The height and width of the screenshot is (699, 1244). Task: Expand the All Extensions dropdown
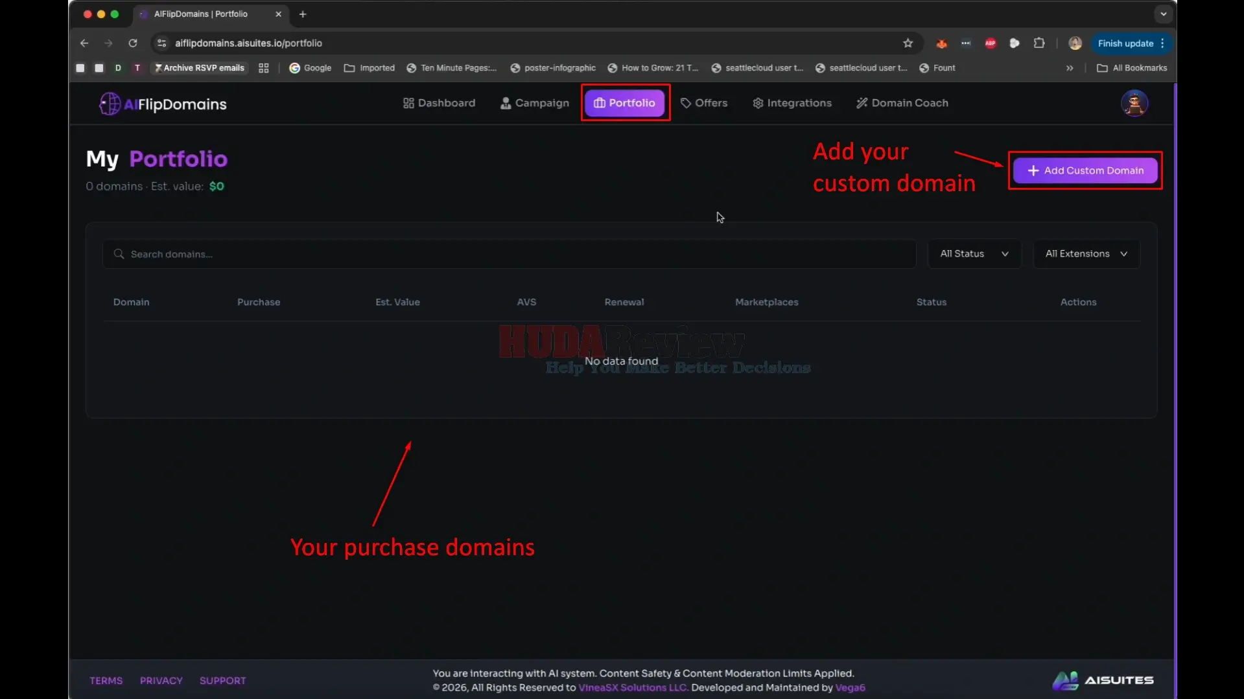click(x=1086, y=254)
